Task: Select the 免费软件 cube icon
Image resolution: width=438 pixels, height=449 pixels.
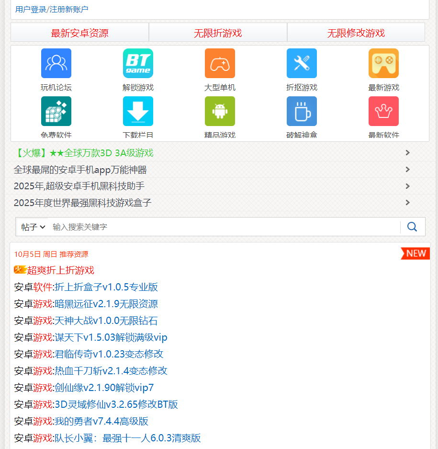Action: coord(56,111)
